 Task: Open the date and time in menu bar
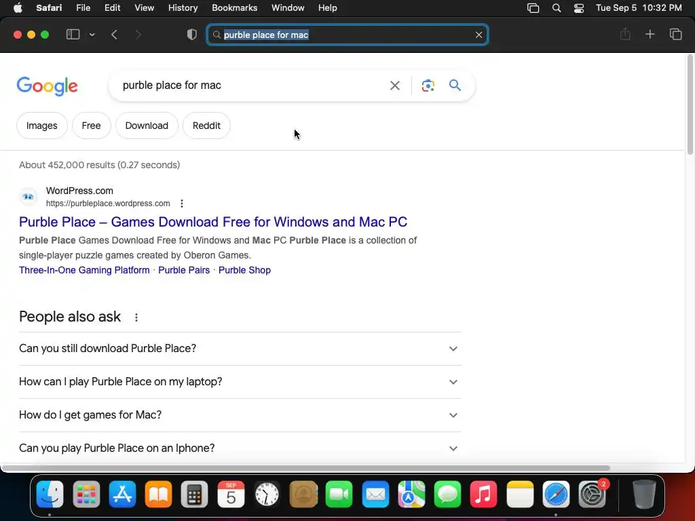(639, 8)
